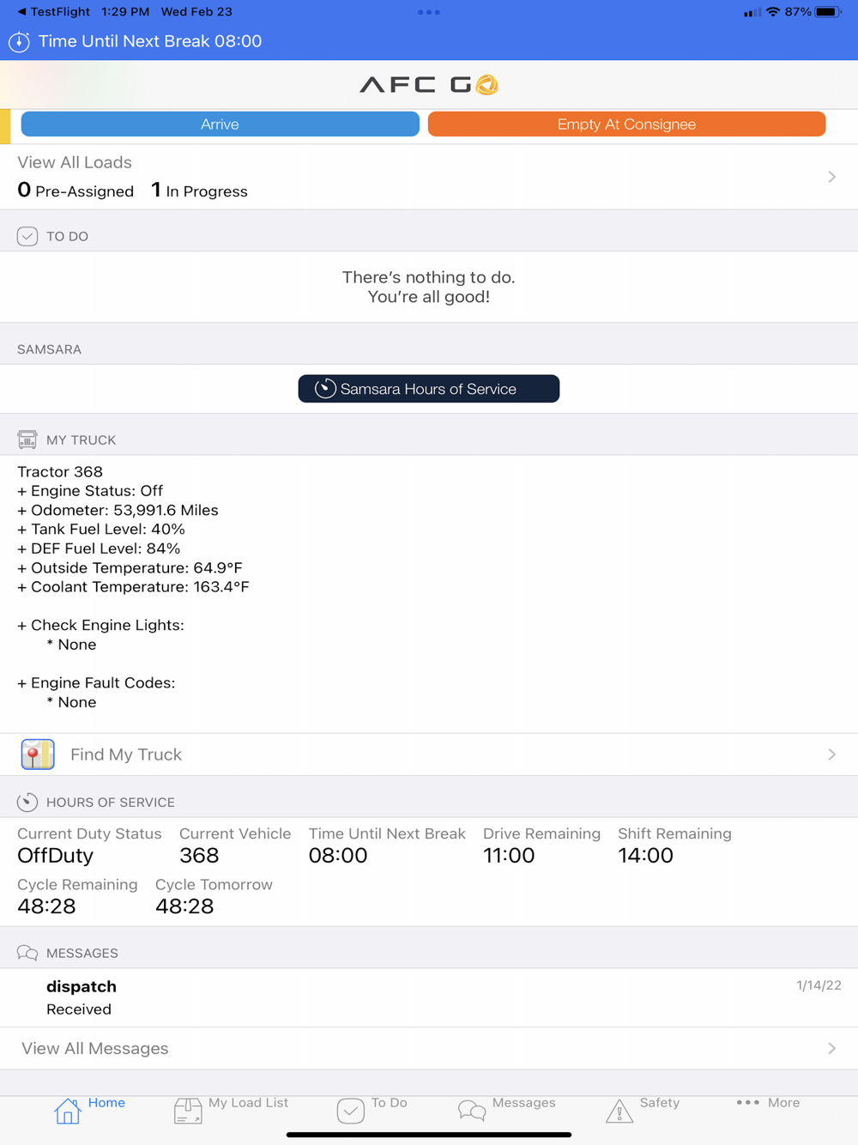Open the dispatch message received 1/14/22
The width and height of the screenshot is (858, 1145).
[x=428, y=997]
